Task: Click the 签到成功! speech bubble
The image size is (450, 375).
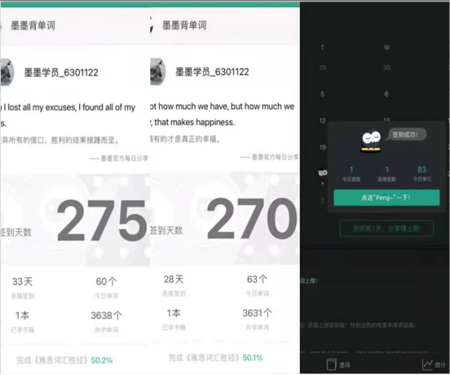Action: (x=405, y=134)
